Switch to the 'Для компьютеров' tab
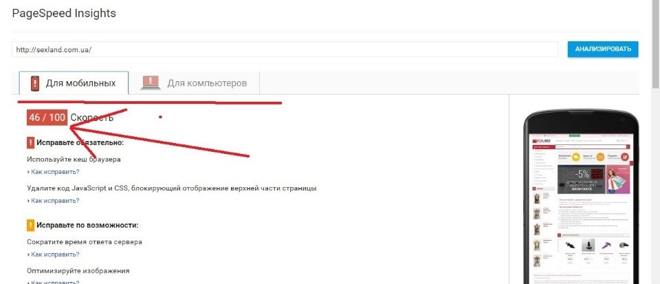Image resolution: width=660 pixels, height=284 pixels. click(x=194, y=83)
